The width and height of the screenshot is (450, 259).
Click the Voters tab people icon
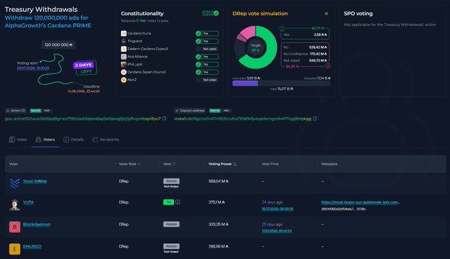pyautogui.click(x=38, y=140)
